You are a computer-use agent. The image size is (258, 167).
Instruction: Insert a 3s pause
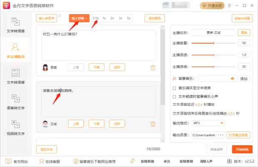120,18
